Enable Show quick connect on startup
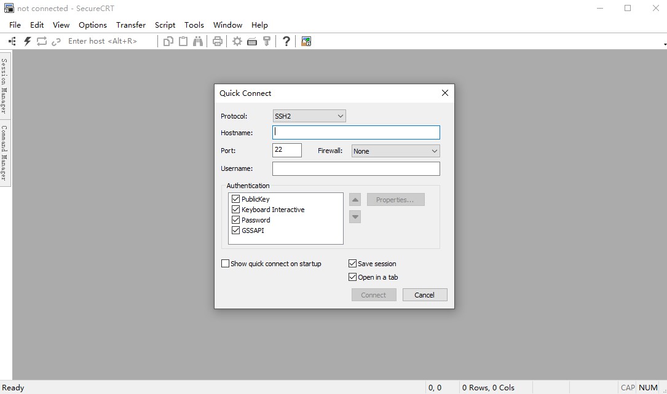The height and width of the screenshot is (394, 667). tap(226, 264)
